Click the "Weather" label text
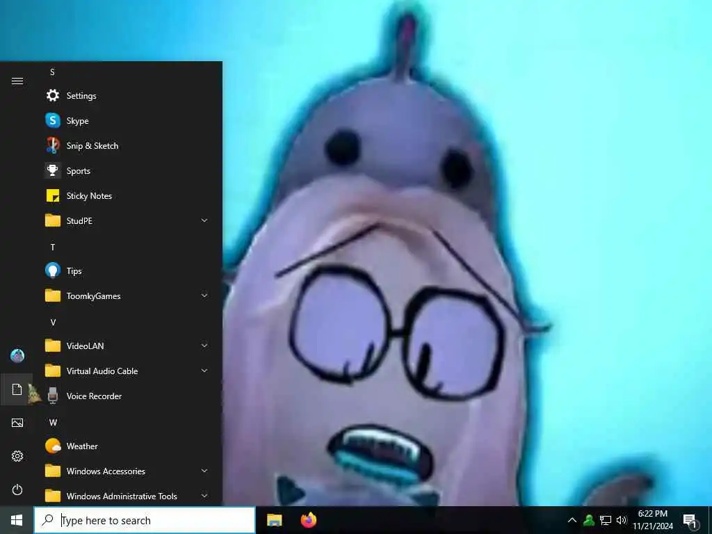Image resolution: width=712 pixels, height=534 pixels. (x=82, y=446)
